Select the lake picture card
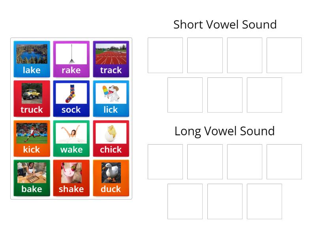This screenshot has height=237, width=316. [32, 59]
